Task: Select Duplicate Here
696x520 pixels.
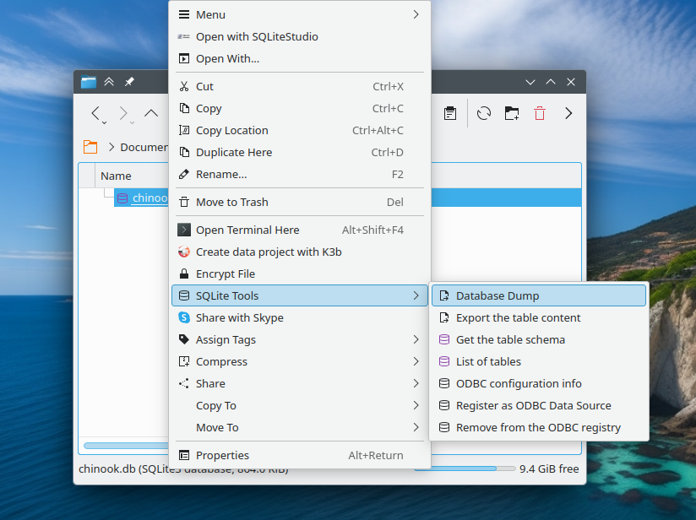Action: pos(300,152)
